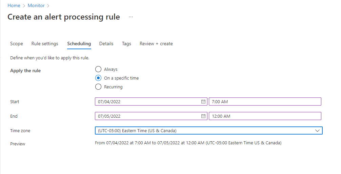Select the Scheduling tab

click(79, 43)
